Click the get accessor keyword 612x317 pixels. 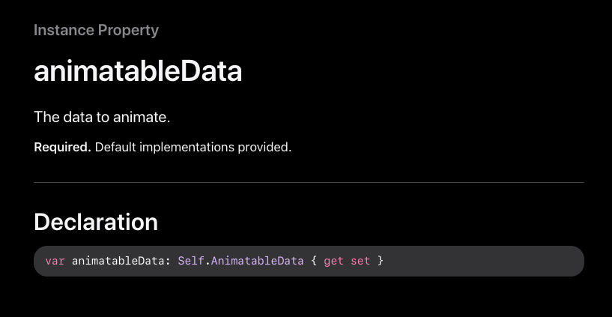[333, 261]
